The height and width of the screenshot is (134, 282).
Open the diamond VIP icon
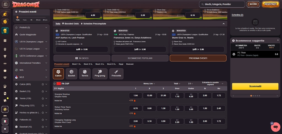click(x=5, y=78)
